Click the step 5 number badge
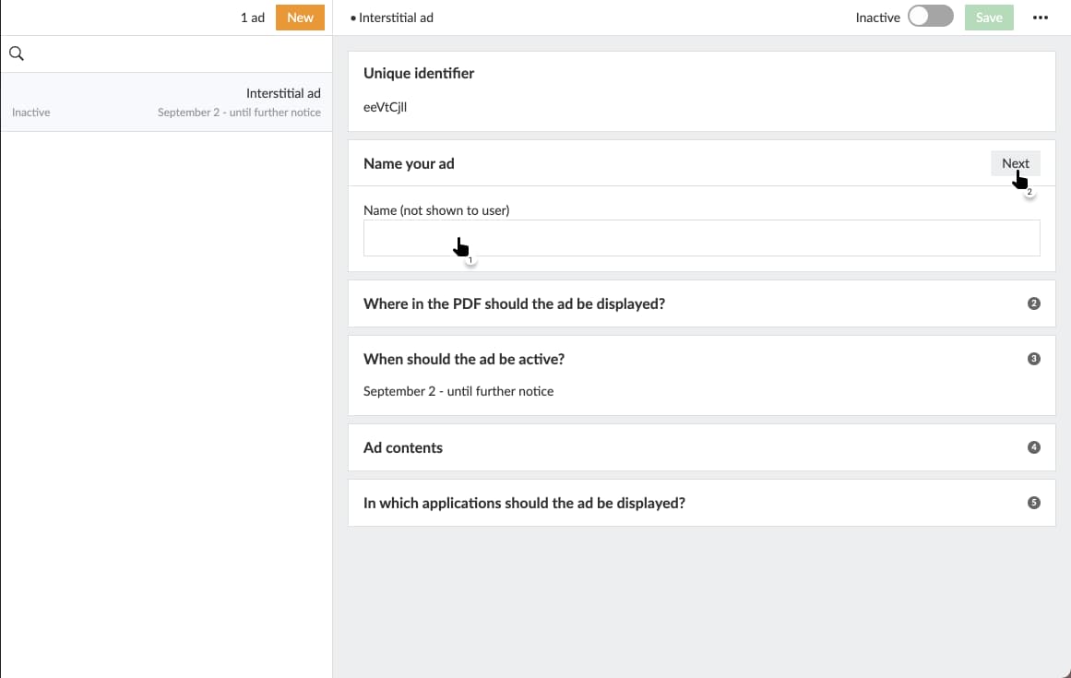Screen dimensions: 1071x678 [x=1033, y=503]
